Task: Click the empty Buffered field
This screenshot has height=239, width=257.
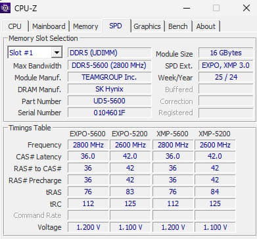Action: [x=225, y=89]
